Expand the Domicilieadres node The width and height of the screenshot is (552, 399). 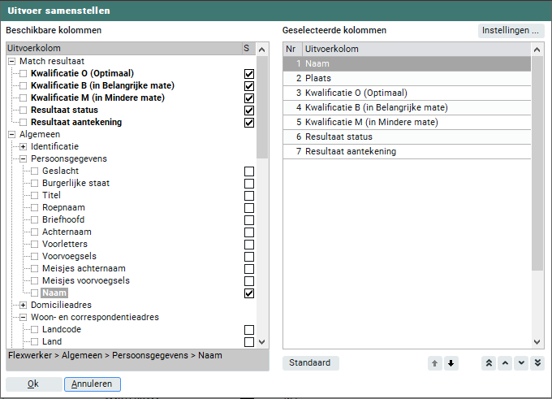(24, 306)
